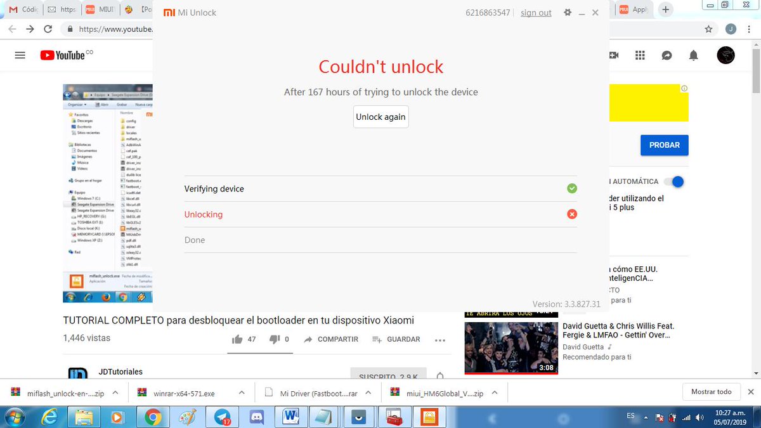Open YouTube hamburger guide menu

[20, 55]
